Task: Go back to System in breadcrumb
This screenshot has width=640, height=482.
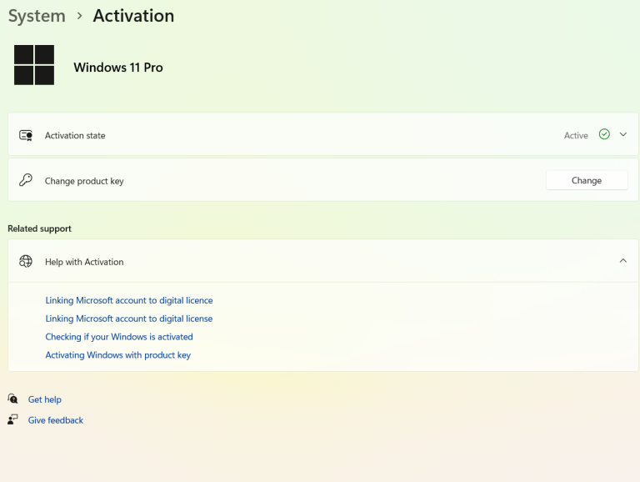Action: tap(37, 16)
